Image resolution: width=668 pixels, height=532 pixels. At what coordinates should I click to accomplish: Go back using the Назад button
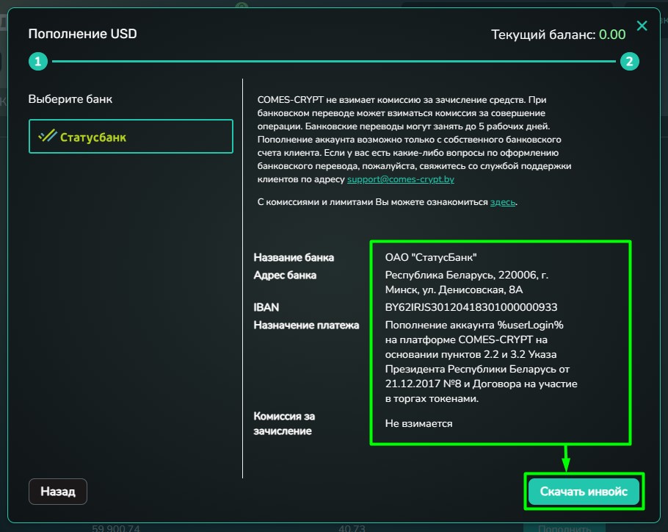(x=58, y=492)
